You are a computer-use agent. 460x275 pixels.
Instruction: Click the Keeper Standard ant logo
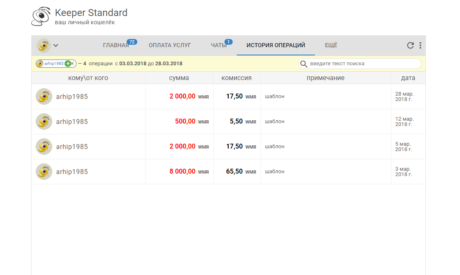[41, 16]
